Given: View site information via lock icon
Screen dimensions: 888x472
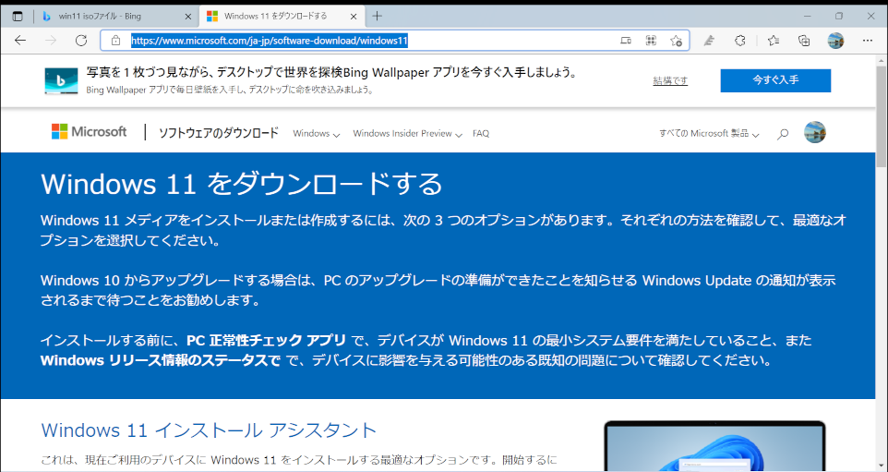Looking at the screenshot, I should click(115, 41).
